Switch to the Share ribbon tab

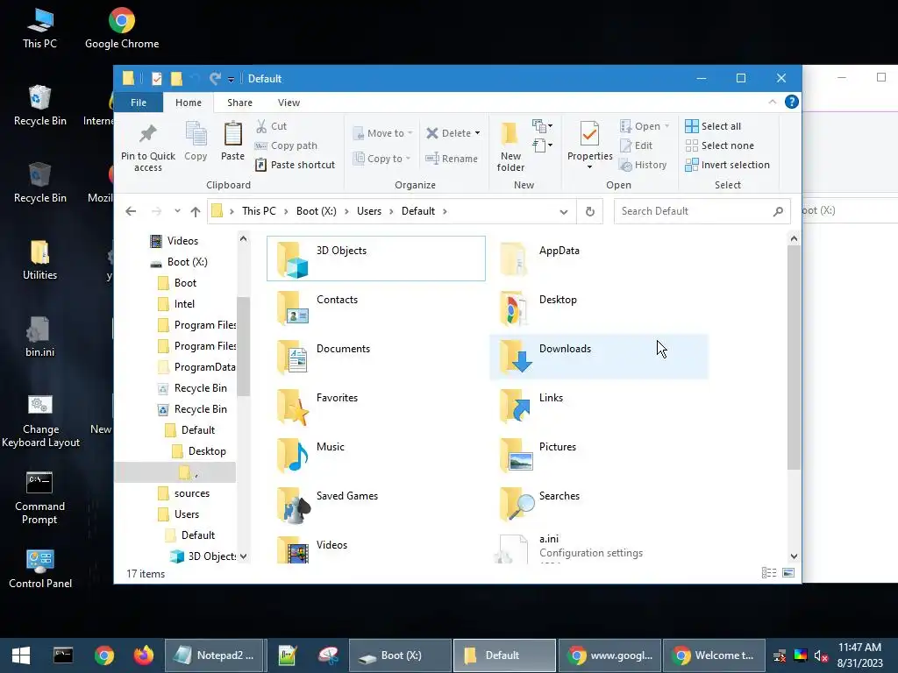coord(239,103)
